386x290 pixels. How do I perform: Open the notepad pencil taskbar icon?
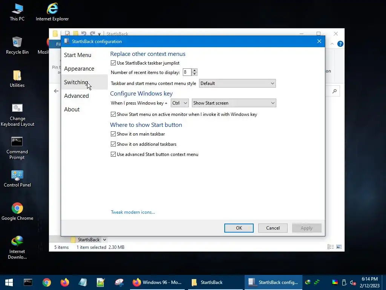(101, 282)
